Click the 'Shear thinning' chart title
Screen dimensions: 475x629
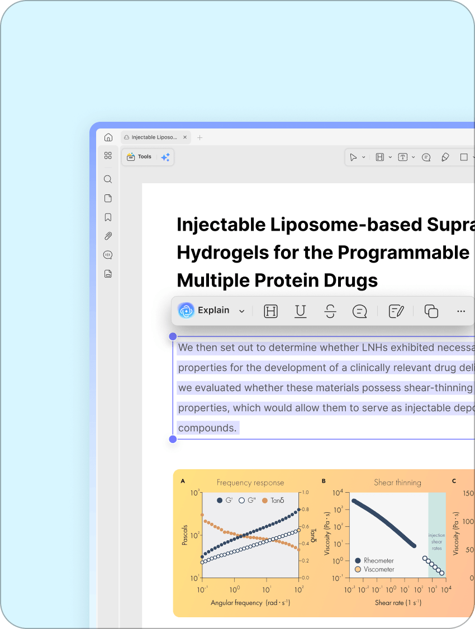pos(397,483)
